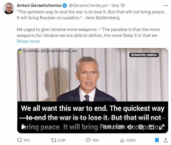This screenshot has height=145, width=171.
Task: Click the blue verified badge
Action: [65, 6]
